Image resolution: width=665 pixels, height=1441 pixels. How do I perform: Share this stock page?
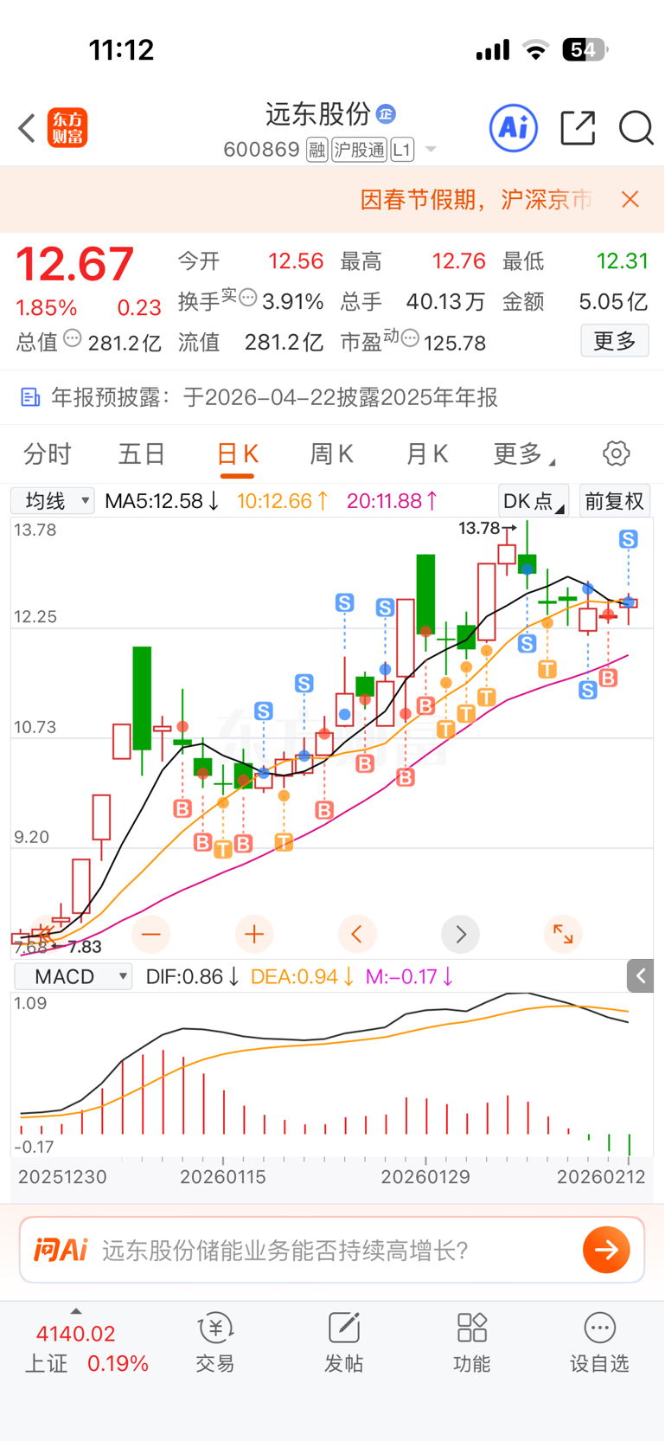coord(578,128)
